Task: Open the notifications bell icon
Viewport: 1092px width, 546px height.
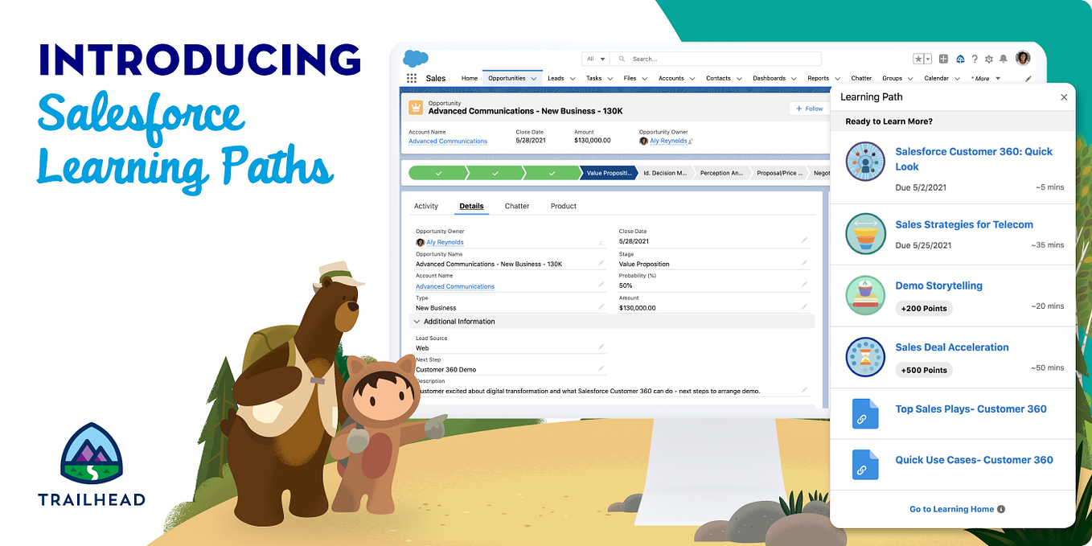Action: [1004, 59]
